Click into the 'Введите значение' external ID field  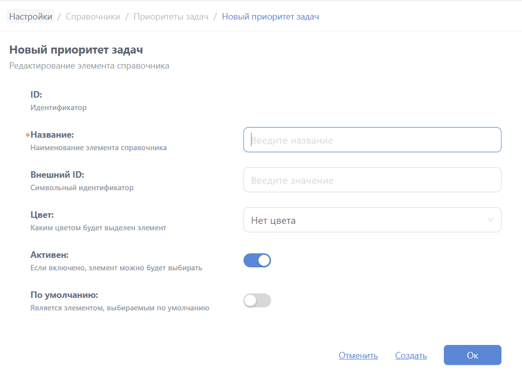(372, 180)
